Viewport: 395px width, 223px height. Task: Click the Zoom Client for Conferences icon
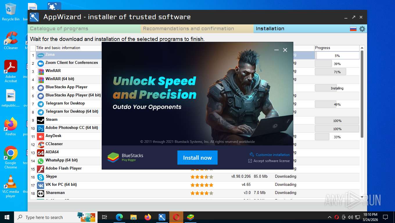tap(40, 63)
